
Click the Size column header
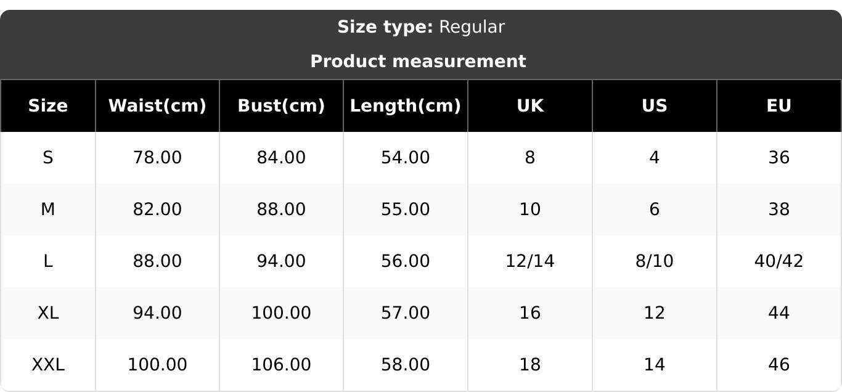click(x=48, y=106)
